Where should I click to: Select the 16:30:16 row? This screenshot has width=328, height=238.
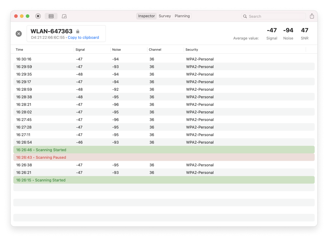coord(164,59)
